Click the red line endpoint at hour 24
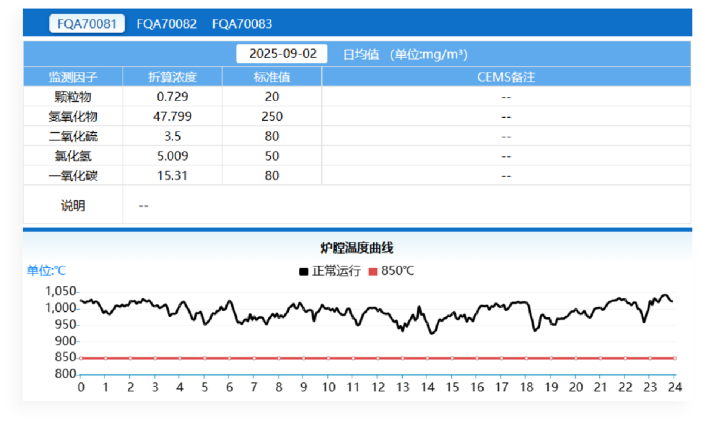The image size is (701, 424). click(674, 358)
